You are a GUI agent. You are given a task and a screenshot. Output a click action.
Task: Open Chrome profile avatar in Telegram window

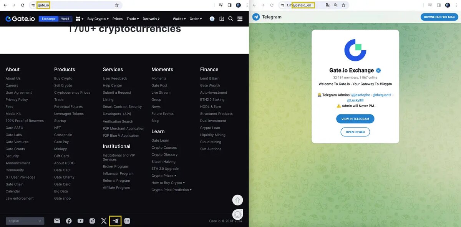click(448, 5)
